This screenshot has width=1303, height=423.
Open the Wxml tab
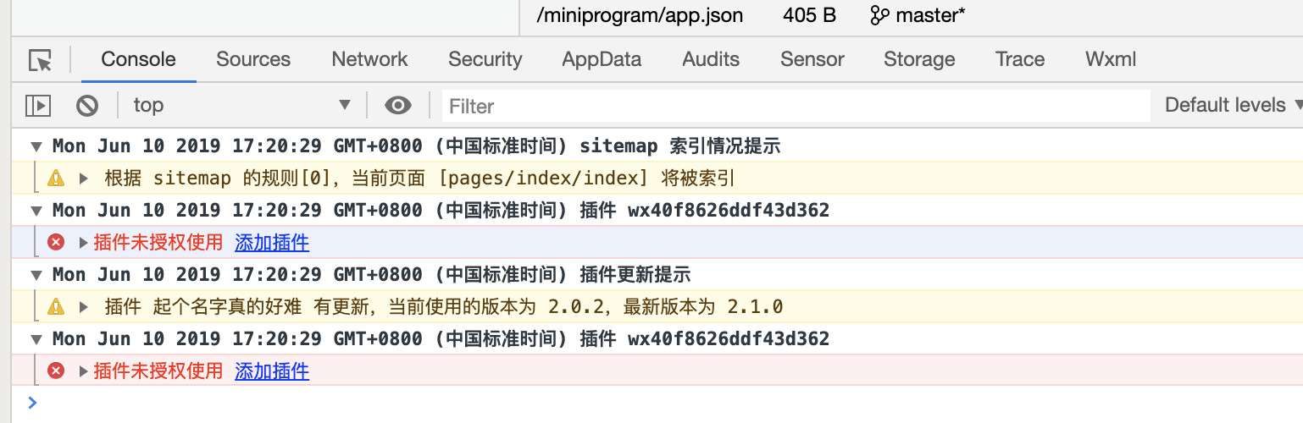(1111, 59)
